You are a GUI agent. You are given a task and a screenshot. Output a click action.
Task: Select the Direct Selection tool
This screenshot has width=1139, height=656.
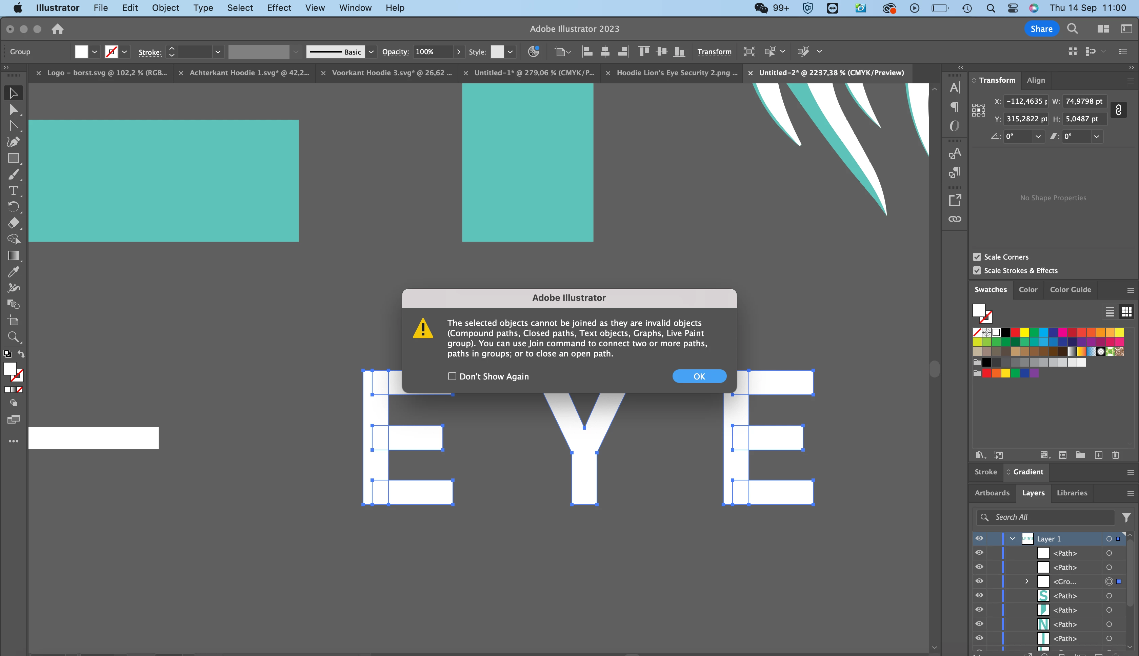[x=14, y=109]
